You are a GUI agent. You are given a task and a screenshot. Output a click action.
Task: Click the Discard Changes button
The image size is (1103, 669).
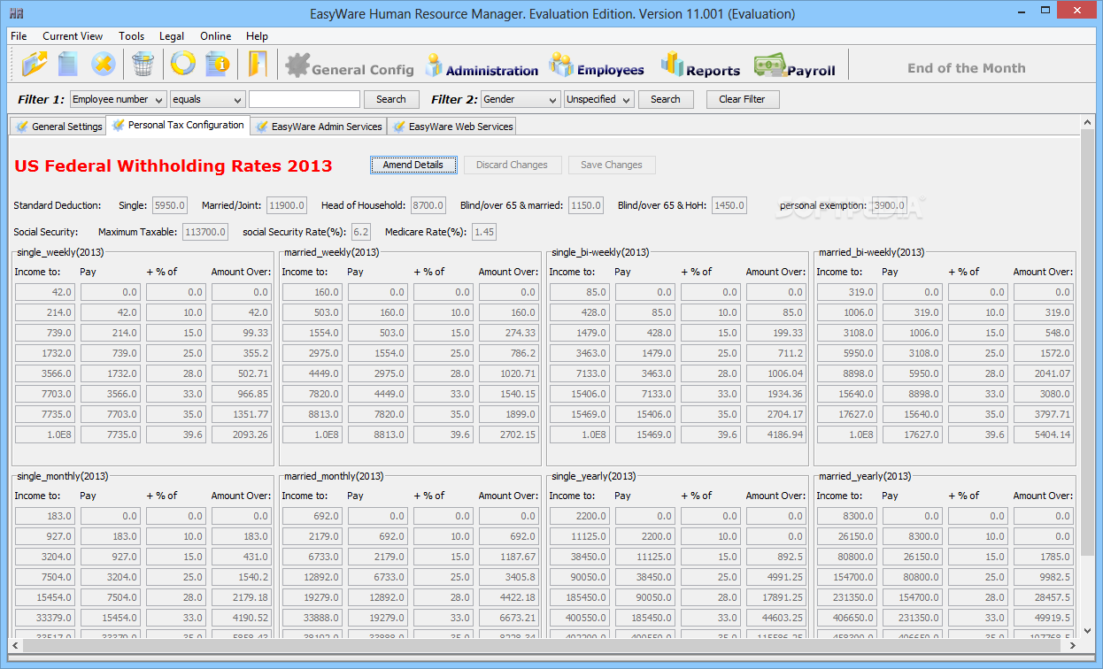(512, 165)
